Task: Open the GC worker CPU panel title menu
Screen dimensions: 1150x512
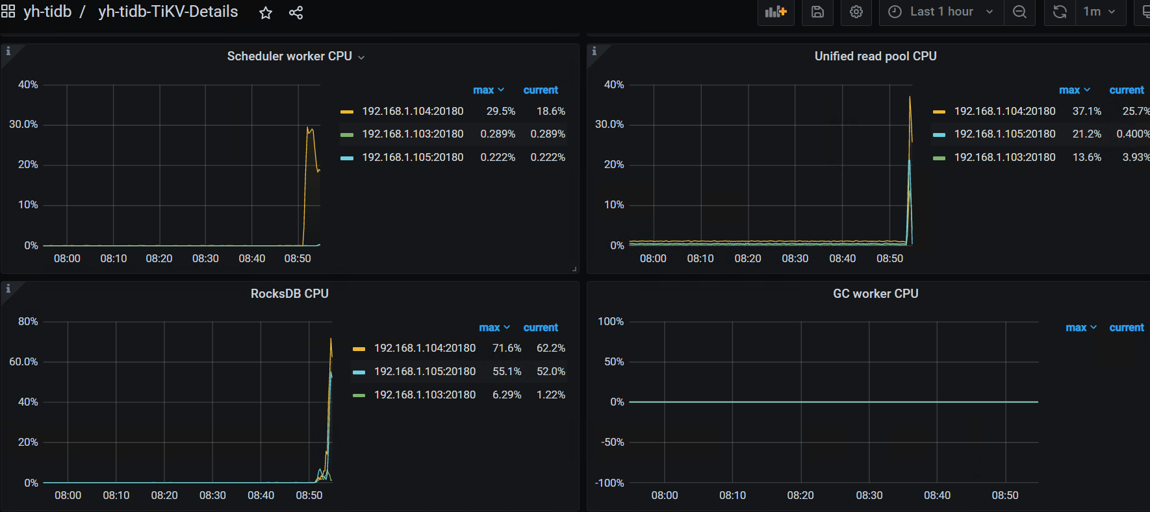Action: pyautogui.click(x=875, y=294)
